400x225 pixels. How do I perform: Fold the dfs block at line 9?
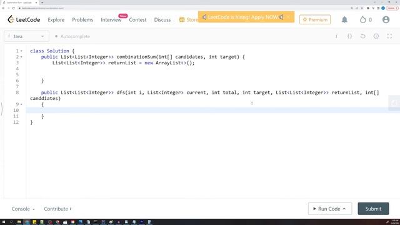[x=21, y=104]
